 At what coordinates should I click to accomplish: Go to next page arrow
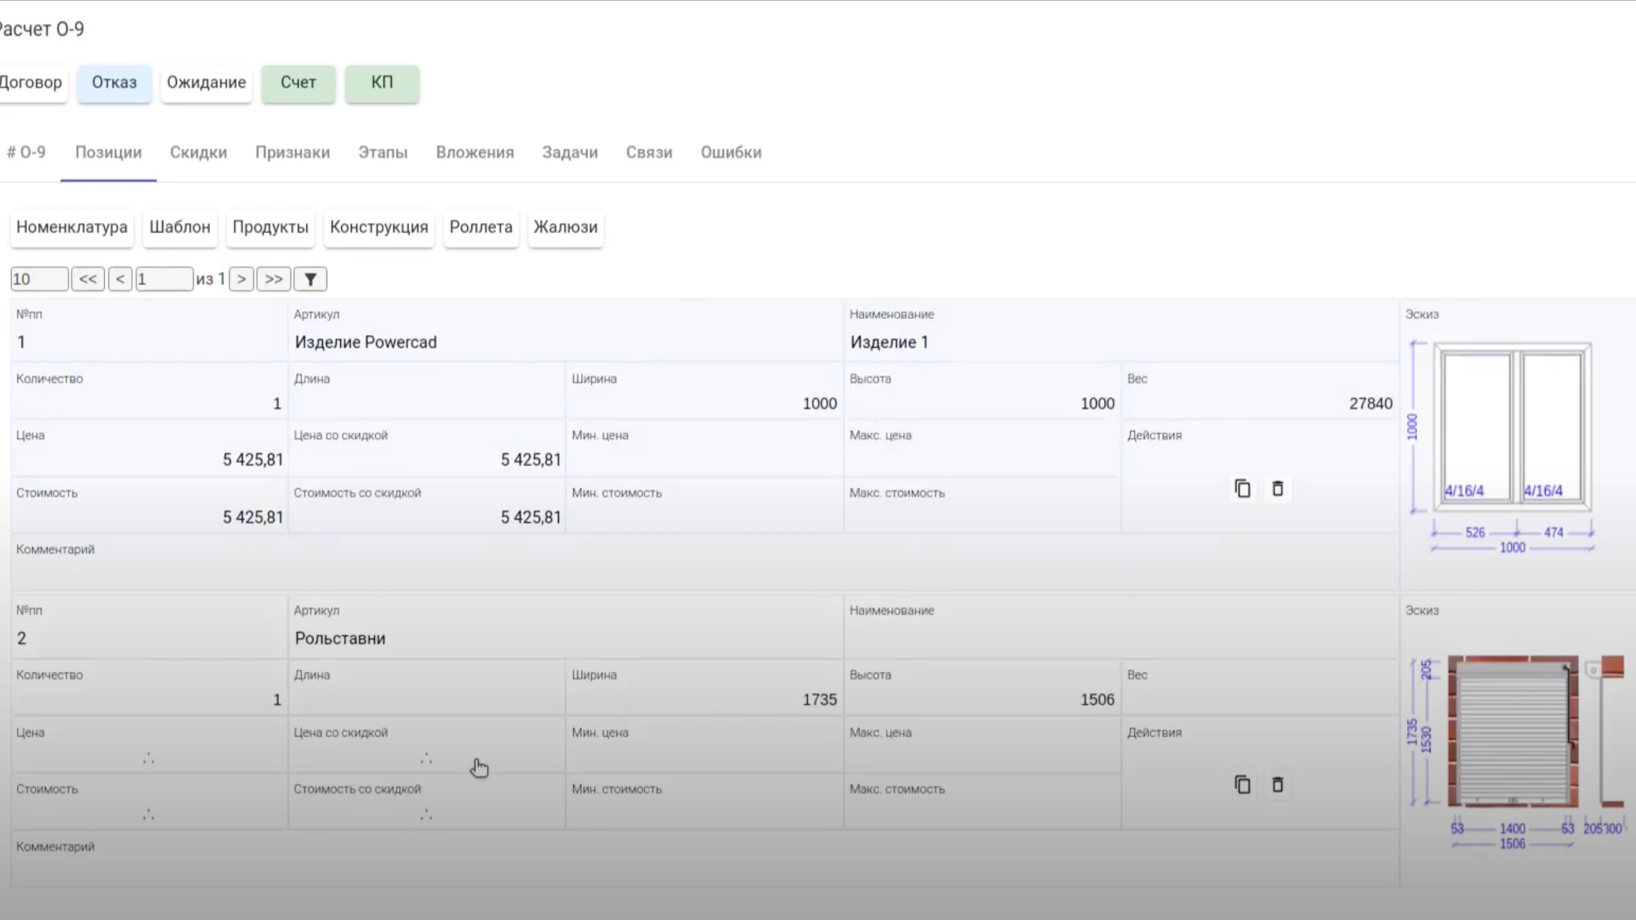[241, 279]
